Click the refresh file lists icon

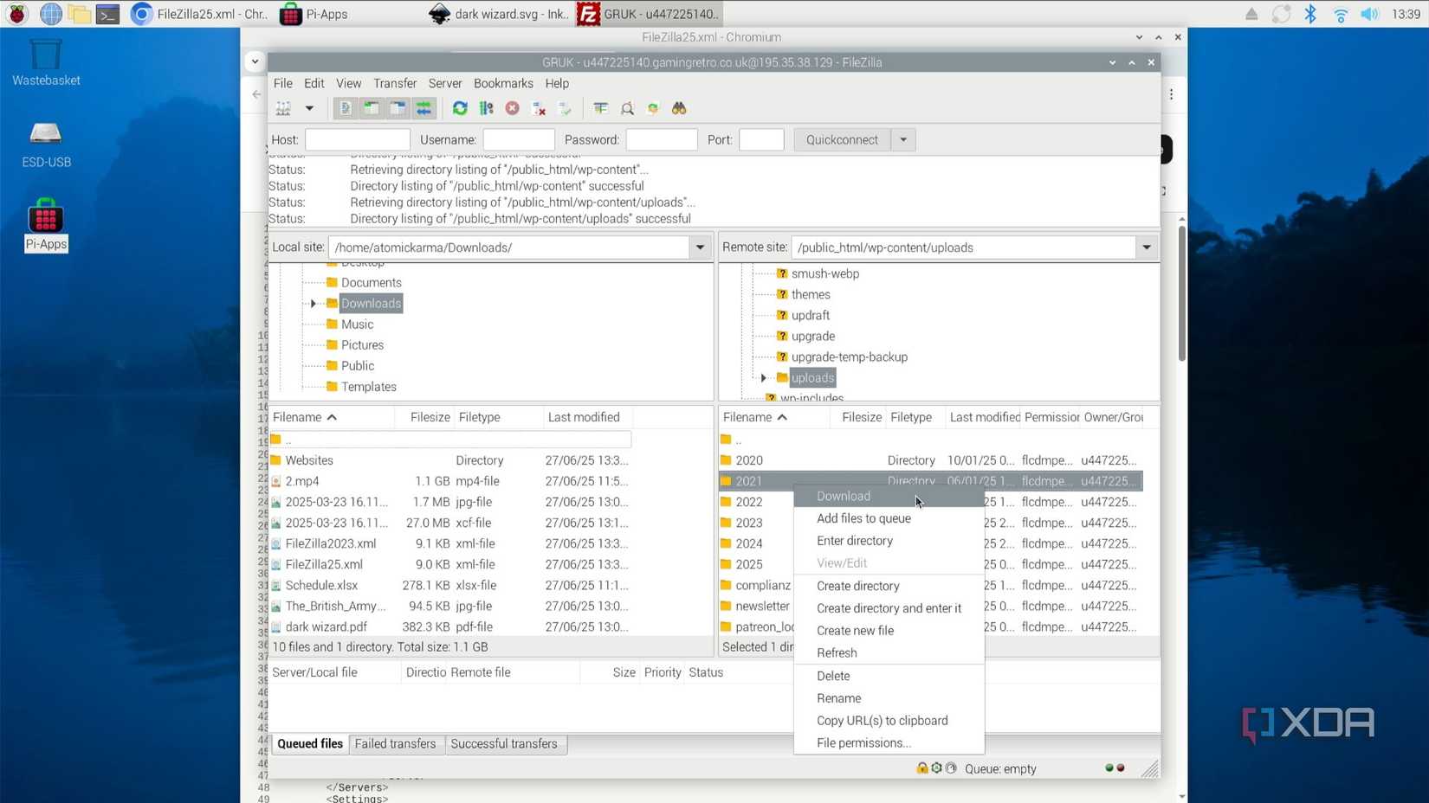pos(460,108)
